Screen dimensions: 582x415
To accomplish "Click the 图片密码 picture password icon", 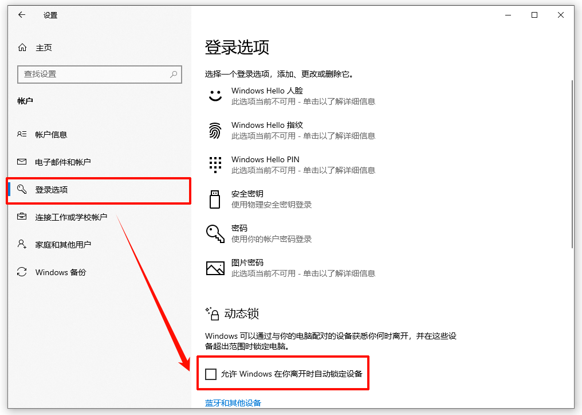I will point(215,268).
